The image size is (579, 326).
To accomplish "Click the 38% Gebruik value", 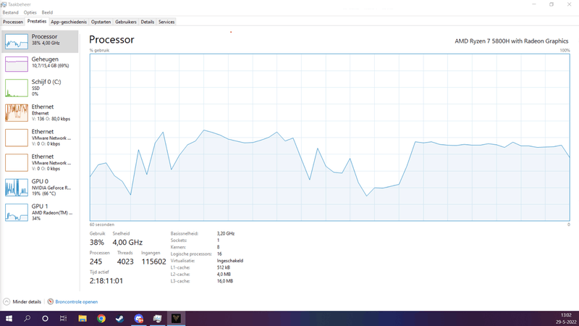I will pos(97,243).
